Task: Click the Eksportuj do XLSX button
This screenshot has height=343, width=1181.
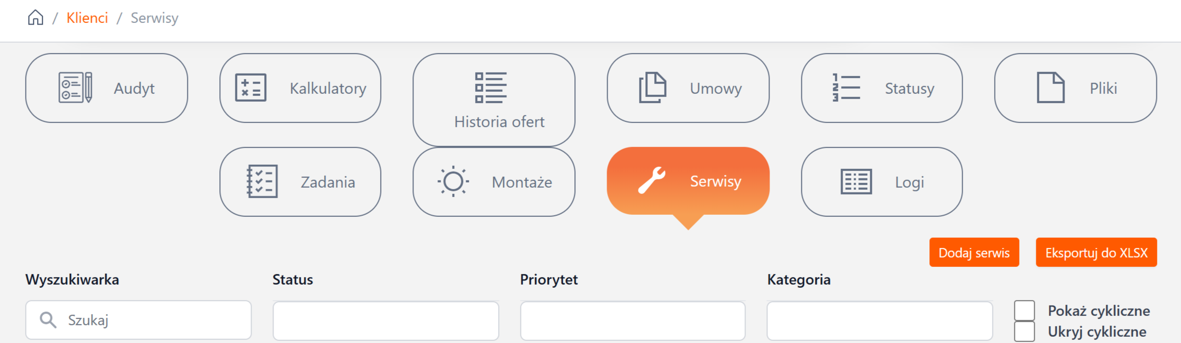Action: tap(1096, 253)
